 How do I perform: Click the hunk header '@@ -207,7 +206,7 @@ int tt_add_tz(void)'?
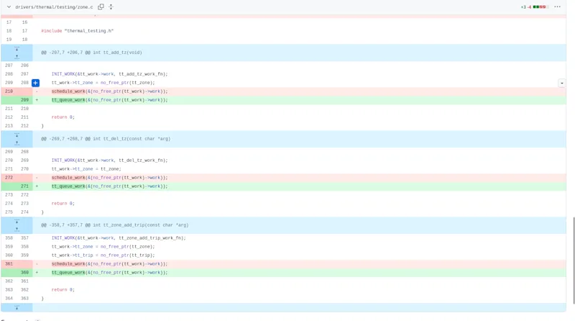pyautogui.click(x=92, y=53)
